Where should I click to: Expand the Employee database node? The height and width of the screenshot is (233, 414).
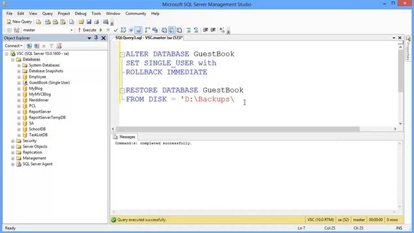19,77
